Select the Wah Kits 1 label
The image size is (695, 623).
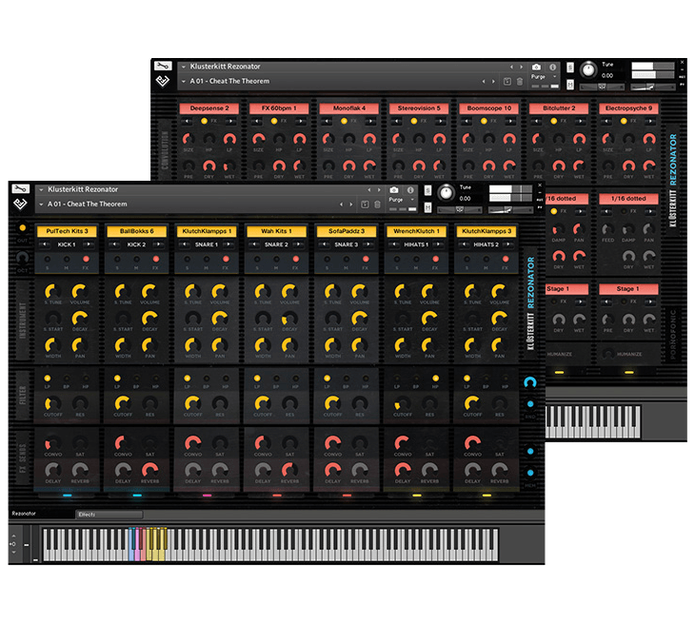click(x=276, y=231)
